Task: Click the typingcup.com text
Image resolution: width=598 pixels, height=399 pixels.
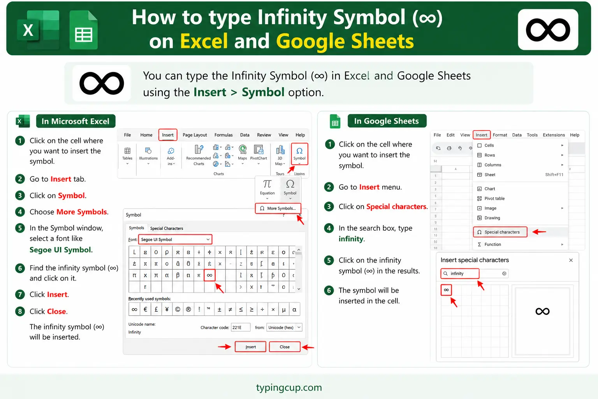Action: click(x=289, y=388)
